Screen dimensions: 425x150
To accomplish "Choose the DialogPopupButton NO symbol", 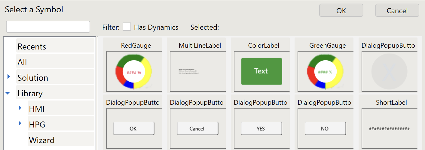I will [x=325, y=128].
